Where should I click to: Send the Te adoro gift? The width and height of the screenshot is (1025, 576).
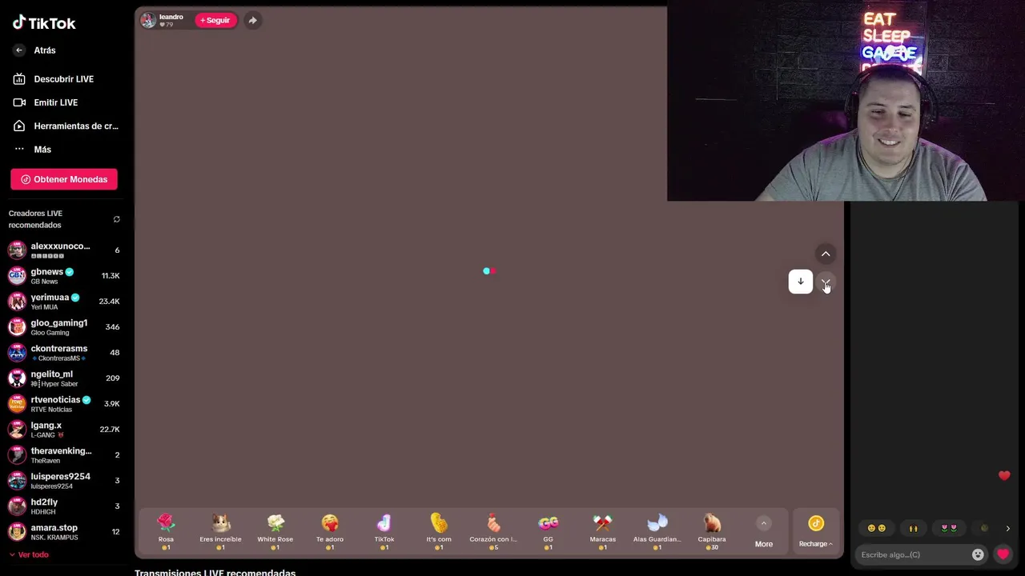tap(330, 532)
